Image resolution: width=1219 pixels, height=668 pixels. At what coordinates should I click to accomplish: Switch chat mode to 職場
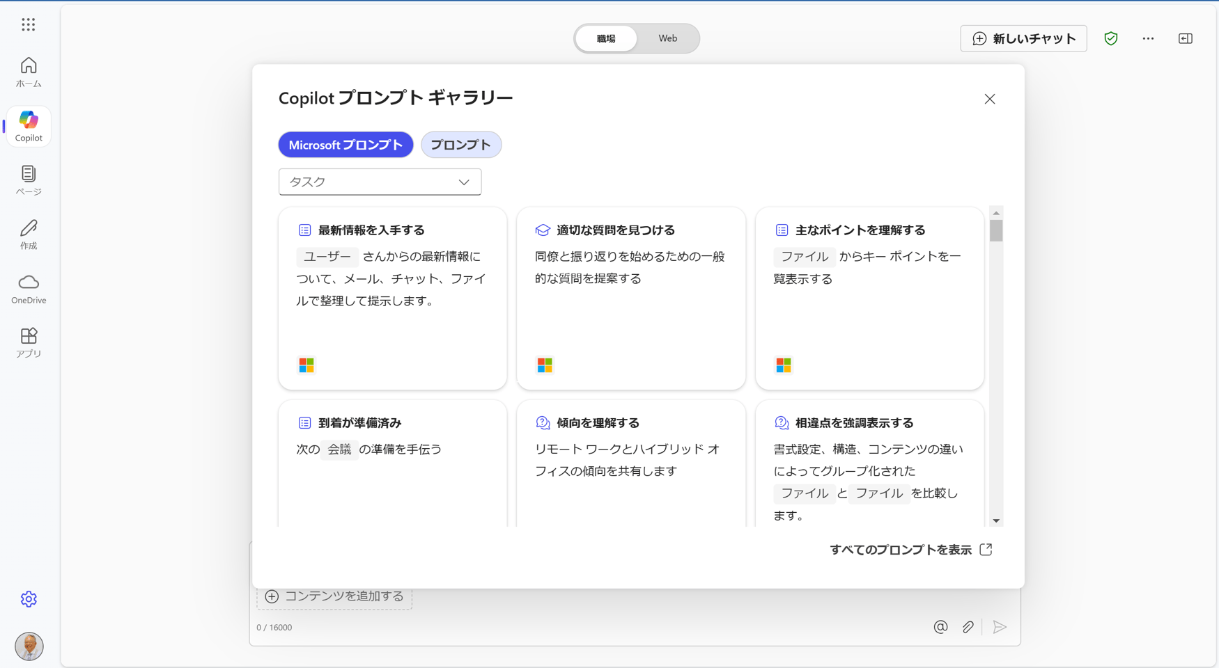point(605,38)
